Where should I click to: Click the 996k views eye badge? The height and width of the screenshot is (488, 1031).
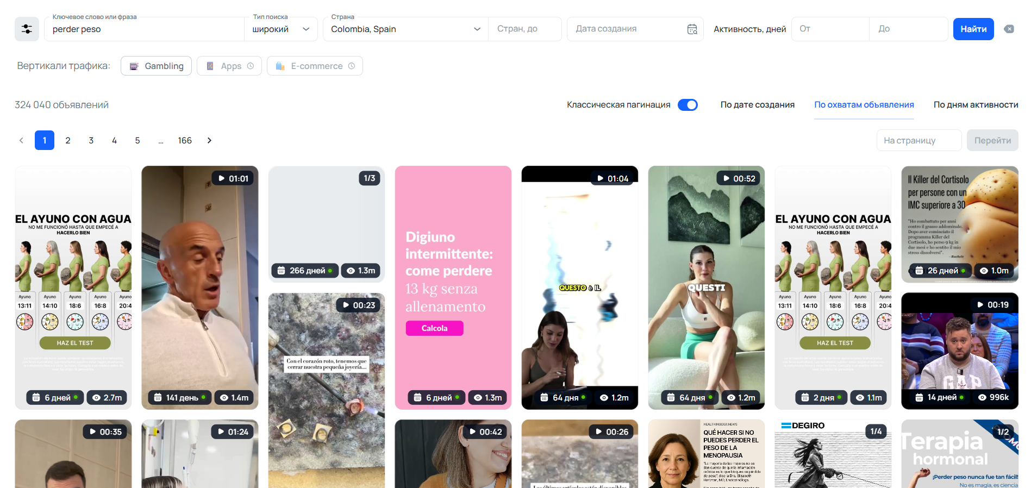(993, 397)
